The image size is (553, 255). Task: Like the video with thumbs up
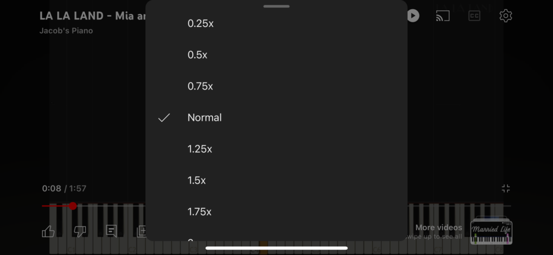[48, 231]
